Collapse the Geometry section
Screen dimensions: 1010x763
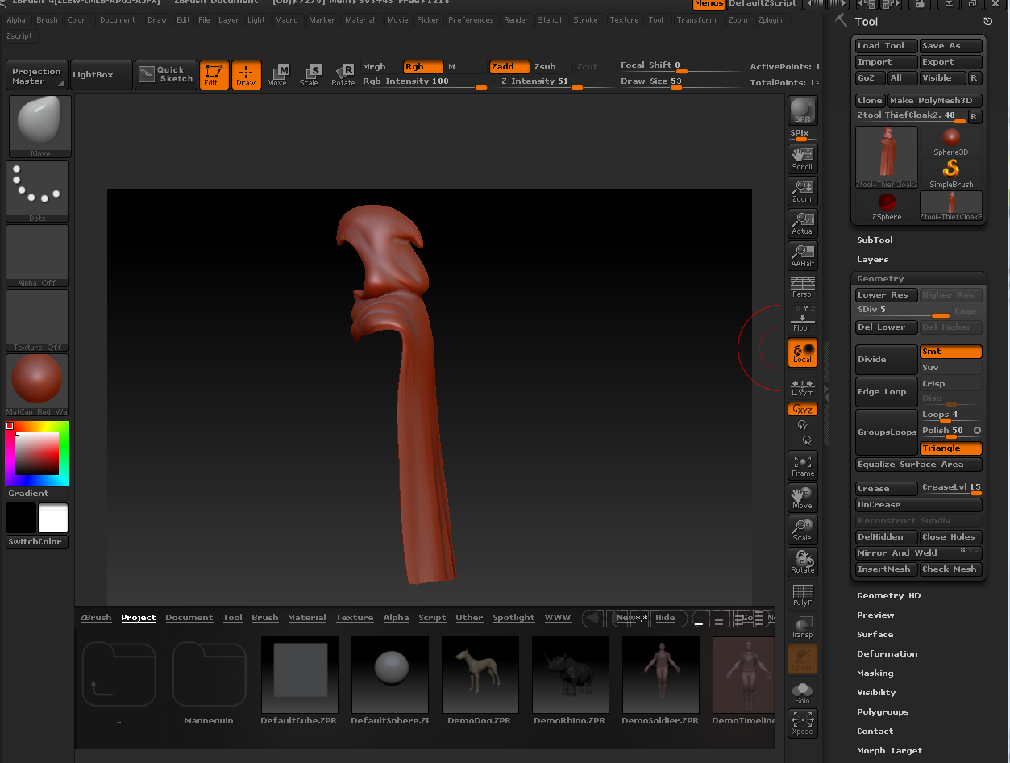pos(880,278)
